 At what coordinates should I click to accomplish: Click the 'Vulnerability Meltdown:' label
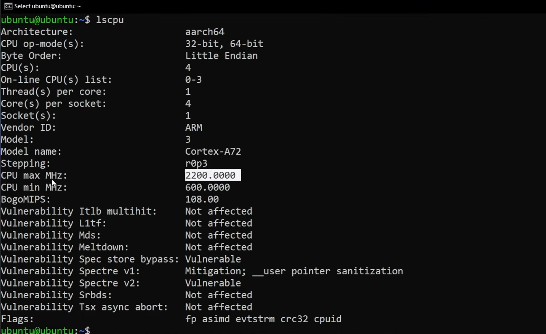pos(65,247)
